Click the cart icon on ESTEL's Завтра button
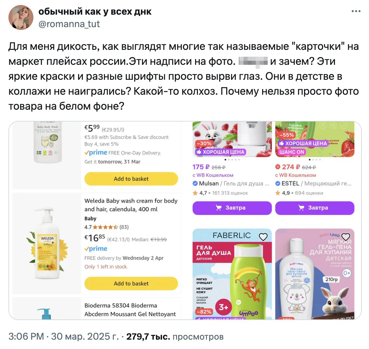This screenshot has width=369, height=349. [301, 208]
